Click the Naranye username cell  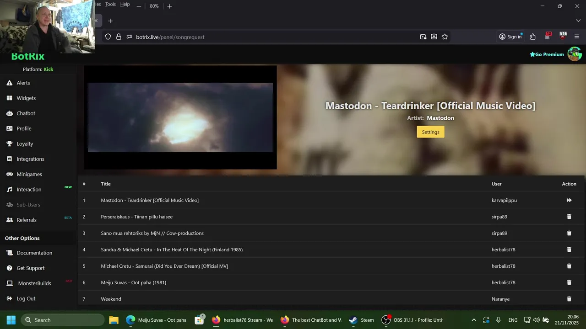coord(500,299)
